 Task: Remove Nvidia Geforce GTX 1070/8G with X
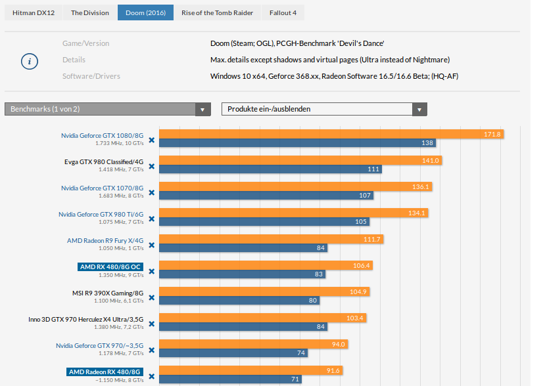tap(152, 192)
